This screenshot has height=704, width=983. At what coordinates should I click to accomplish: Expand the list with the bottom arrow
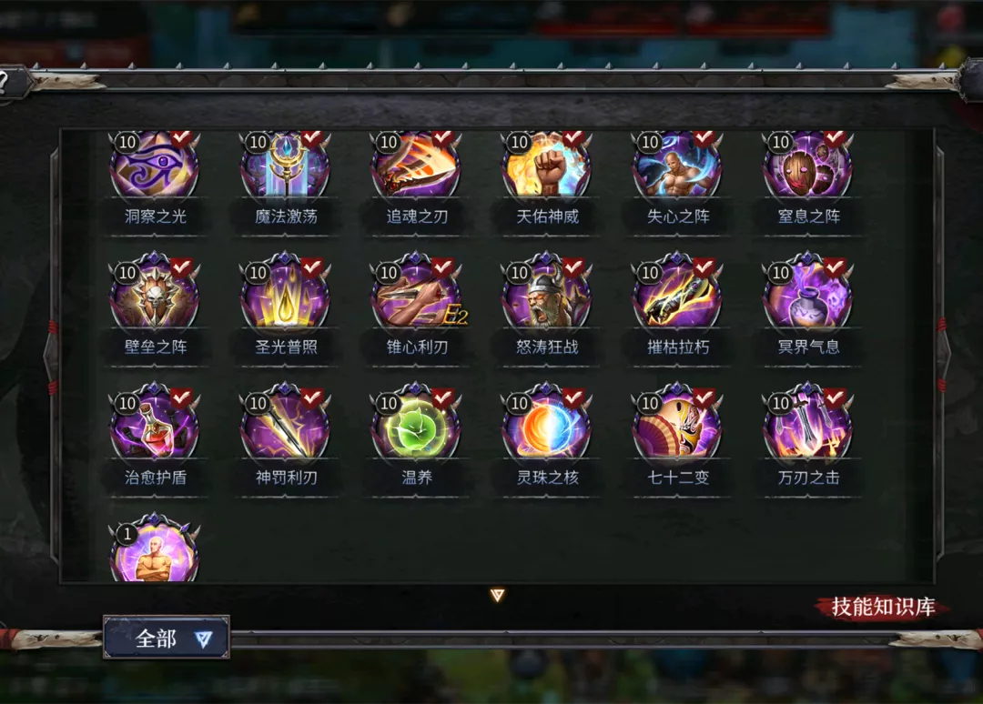[x=497, y=594]
